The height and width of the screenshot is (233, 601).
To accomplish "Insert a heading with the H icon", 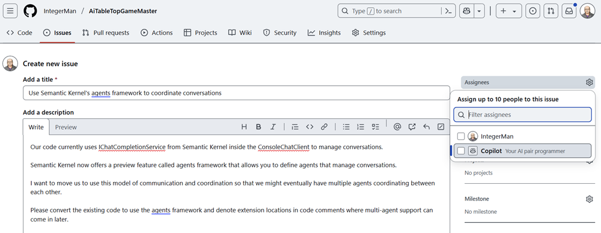I will (244, 127).
